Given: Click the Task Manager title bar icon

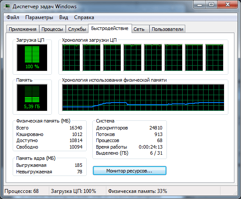Looking at the screenshot, I should 7,7.
